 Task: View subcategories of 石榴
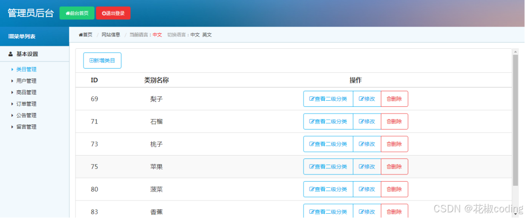tap(328, 122)
